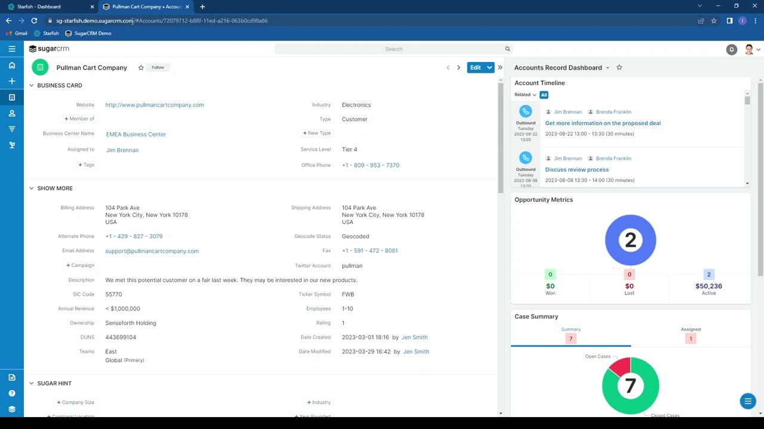Click the browser address bar URL

(x=162, y=21)
